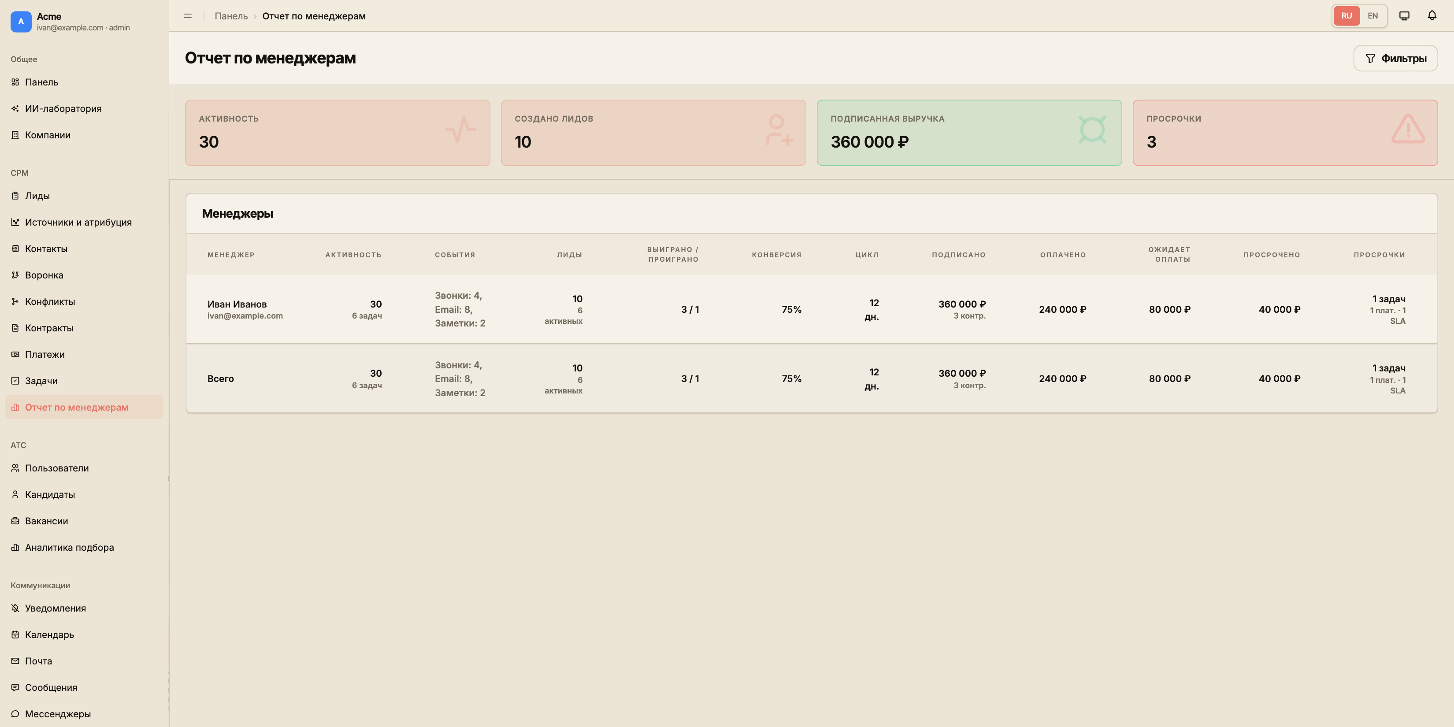Viewport: 1454px width, 727px height.
Task: Click Иван Иванов's 240 000 ₽ paid value
Action: 1062,310
